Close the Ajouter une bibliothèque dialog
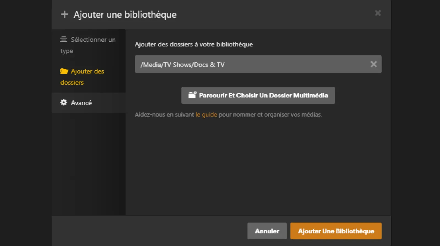 pos(378,13)
